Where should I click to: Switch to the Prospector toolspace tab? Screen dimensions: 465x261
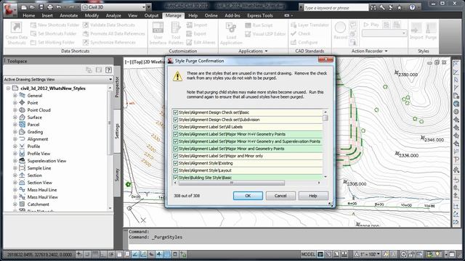click(117, 87)
